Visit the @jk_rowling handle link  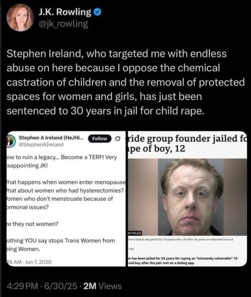(x=63, y=24)
